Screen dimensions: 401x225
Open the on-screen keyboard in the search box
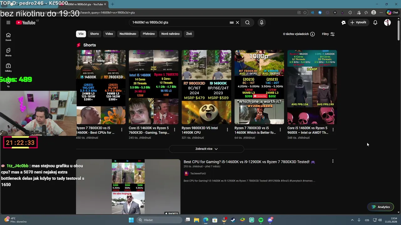(232, 22)
